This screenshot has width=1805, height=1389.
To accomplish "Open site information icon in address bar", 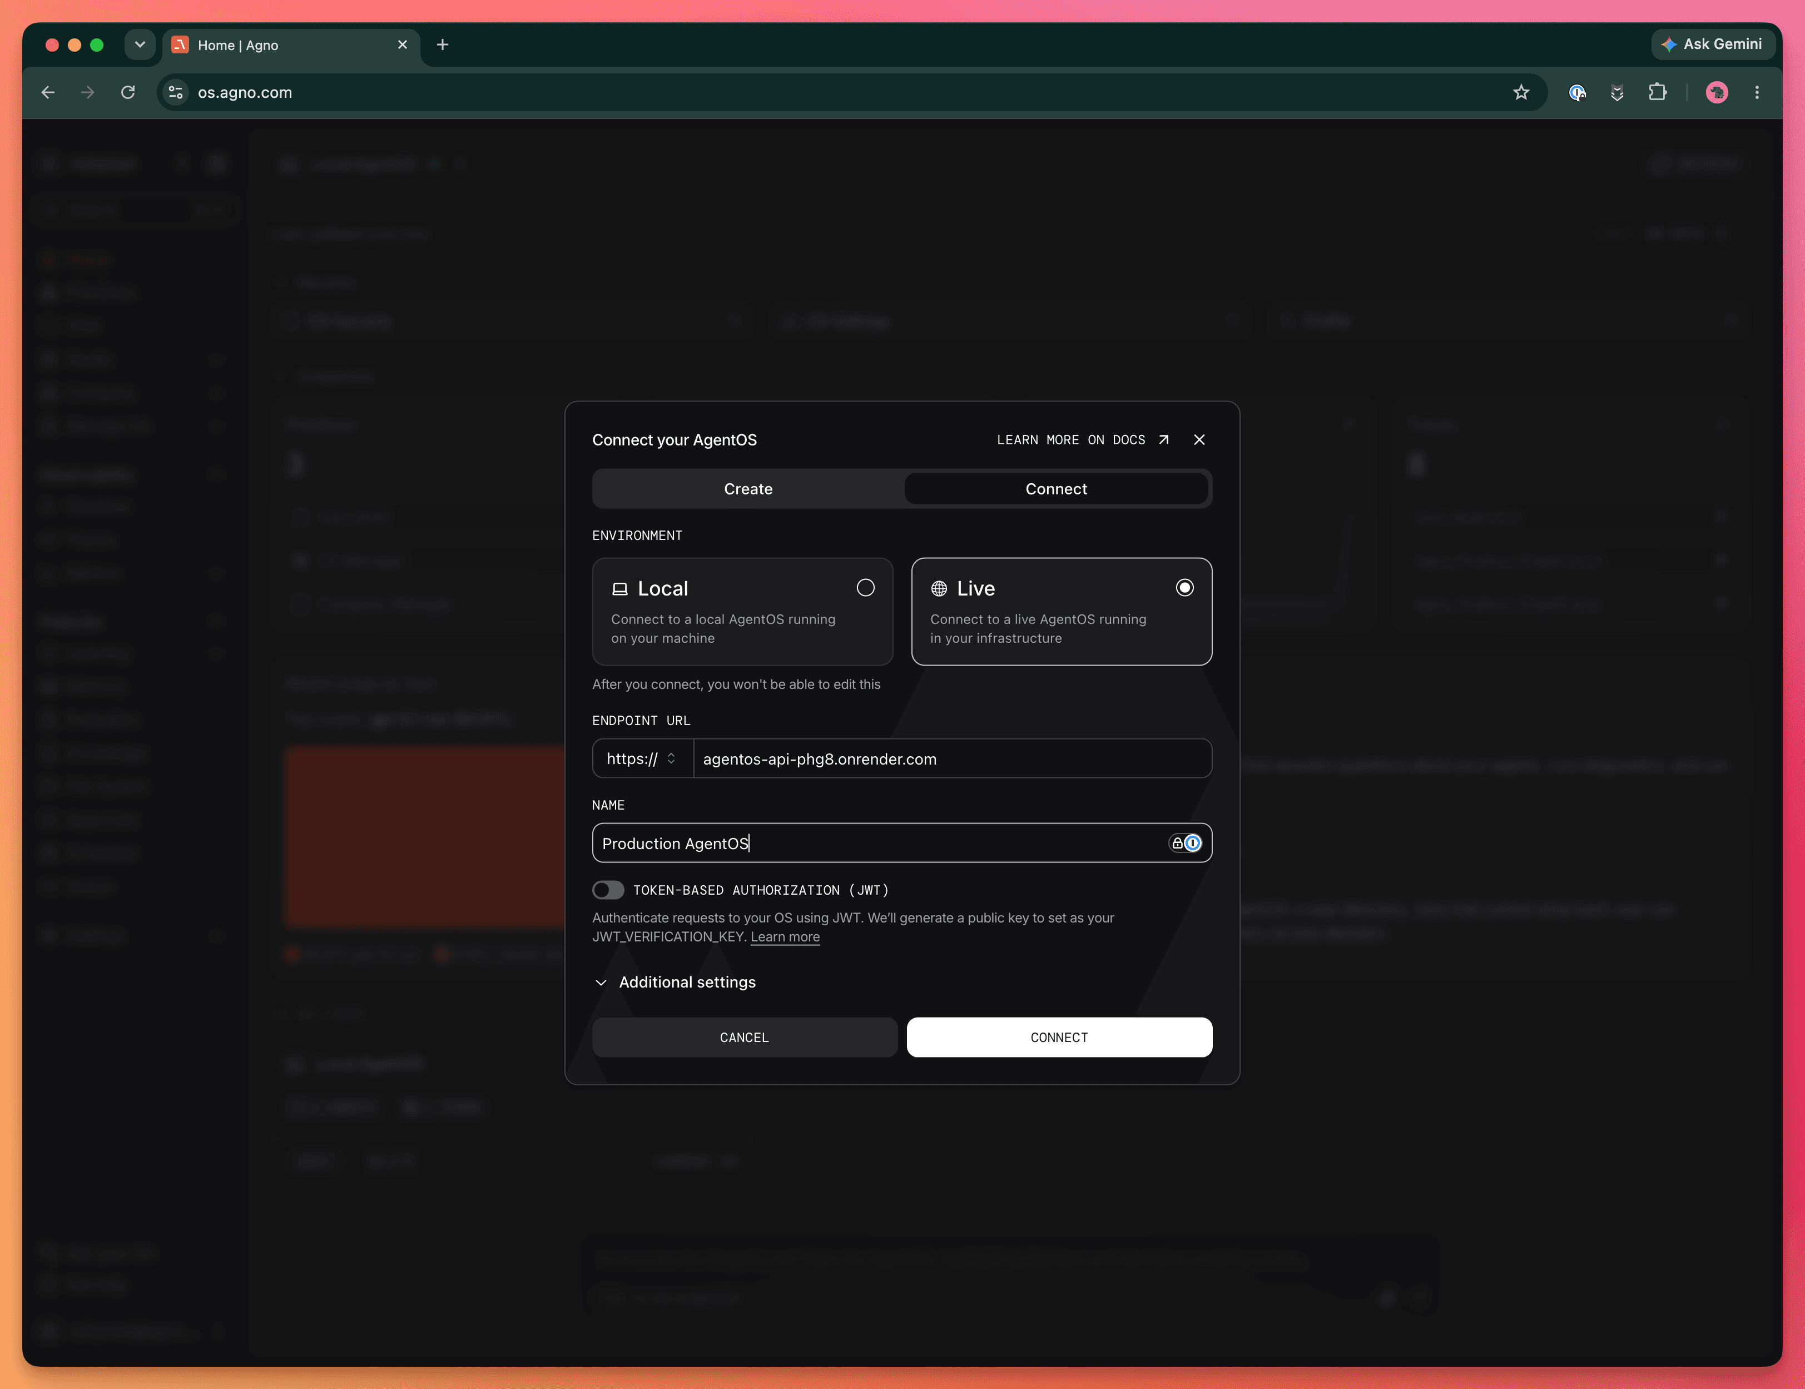I will pos(175,92).
